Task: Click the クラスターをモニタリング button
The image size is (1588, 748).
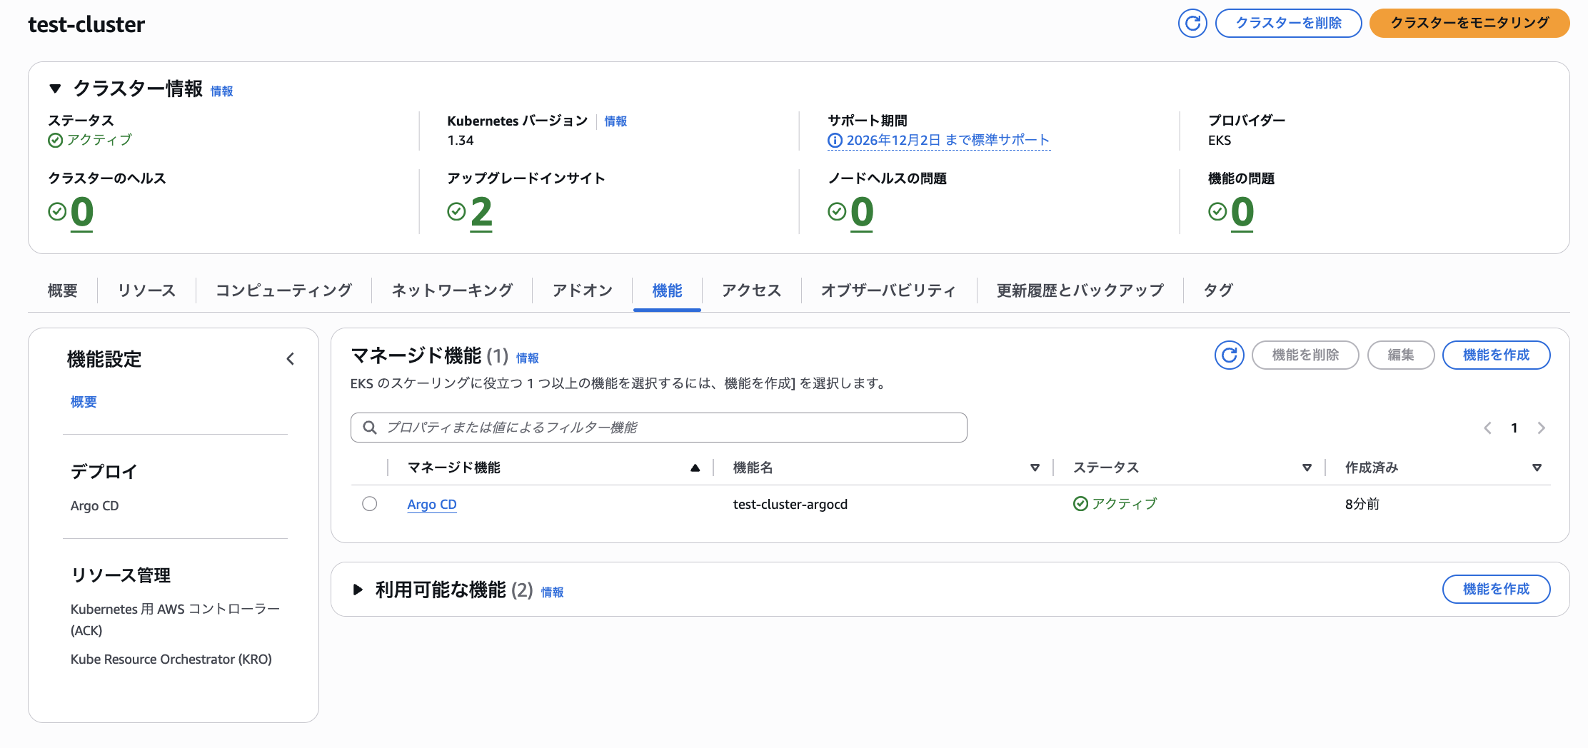Action: (x=1469, y=23)
